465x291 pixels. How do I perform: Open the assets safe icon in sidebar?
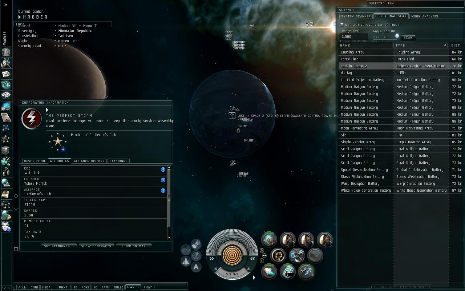[x=6, y=150]
